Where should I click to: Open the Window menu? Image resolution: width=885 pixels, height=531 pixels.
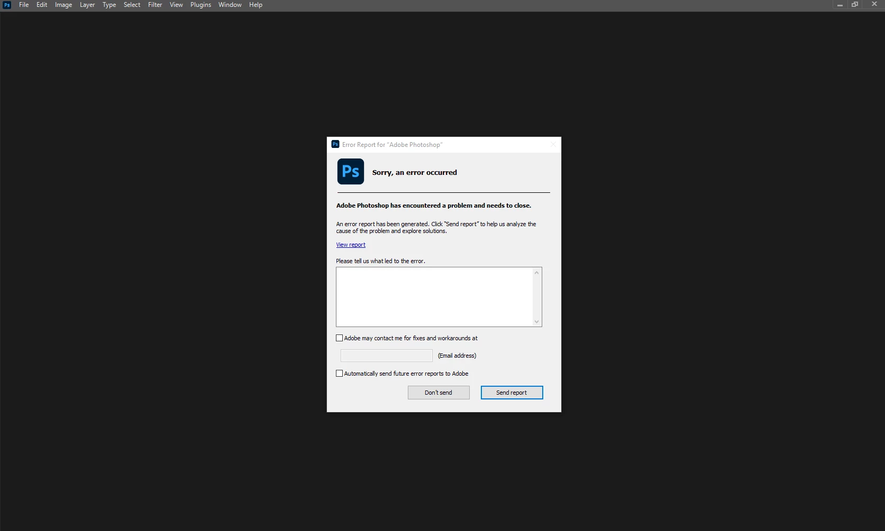click(x=230, y=5)
